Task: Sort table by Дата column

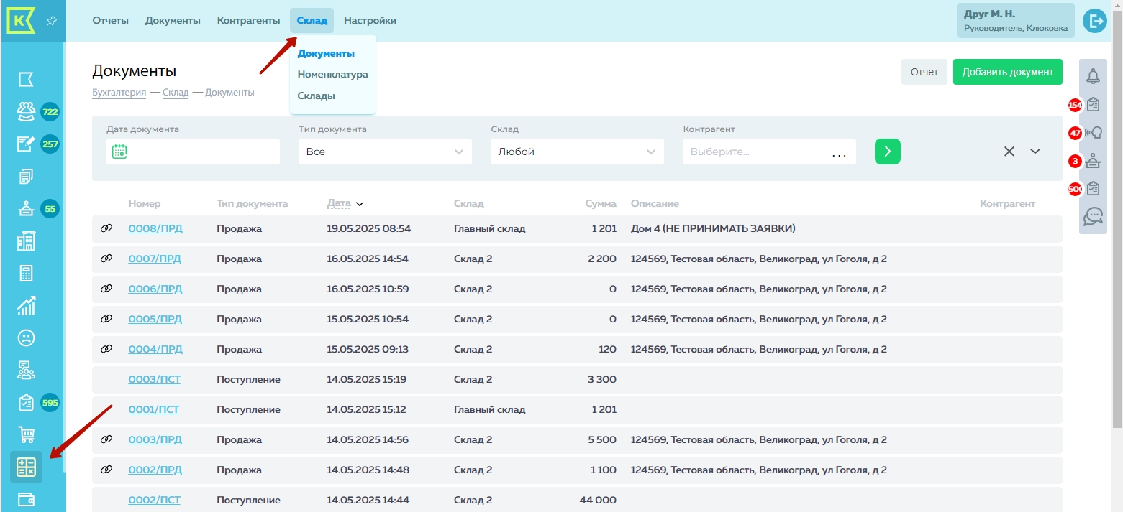Action: pyautogui.click(x=339, y=203)
